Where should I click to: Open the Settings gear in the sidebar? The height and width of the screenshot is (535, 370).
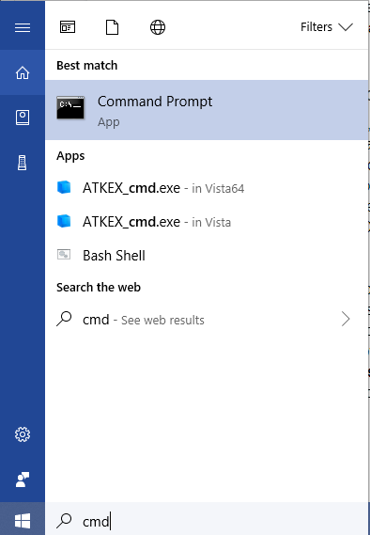[x=23, y=434]
